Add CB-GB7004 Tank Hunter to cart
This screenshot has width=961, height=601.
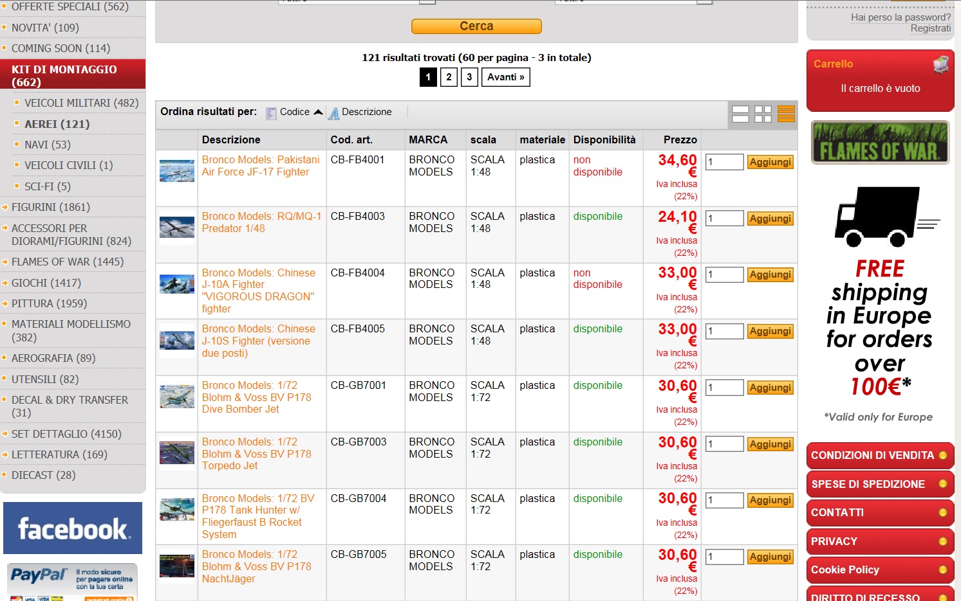[770, 500]
